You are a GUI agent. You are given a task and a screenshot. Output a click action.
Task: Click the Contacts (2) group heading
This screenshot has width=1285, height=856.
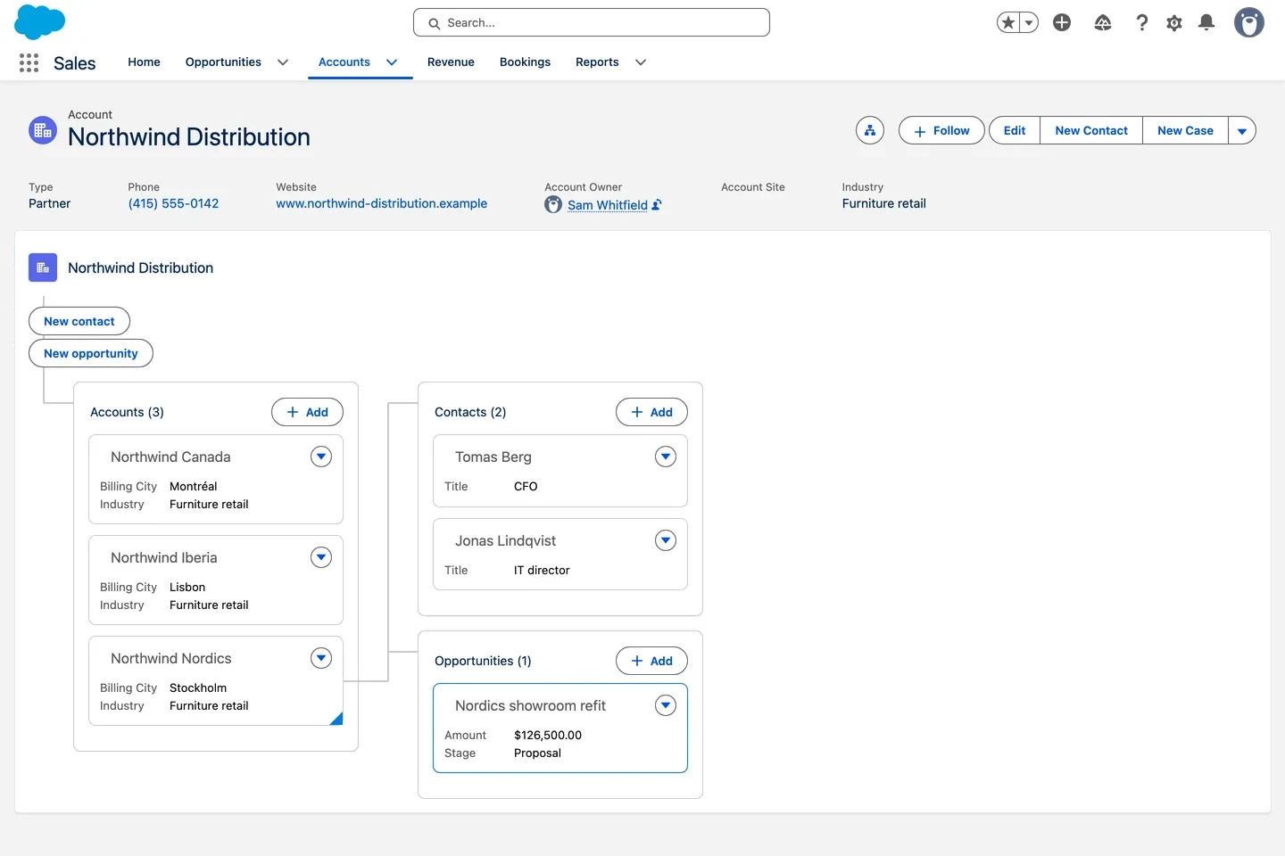(470, 412)
